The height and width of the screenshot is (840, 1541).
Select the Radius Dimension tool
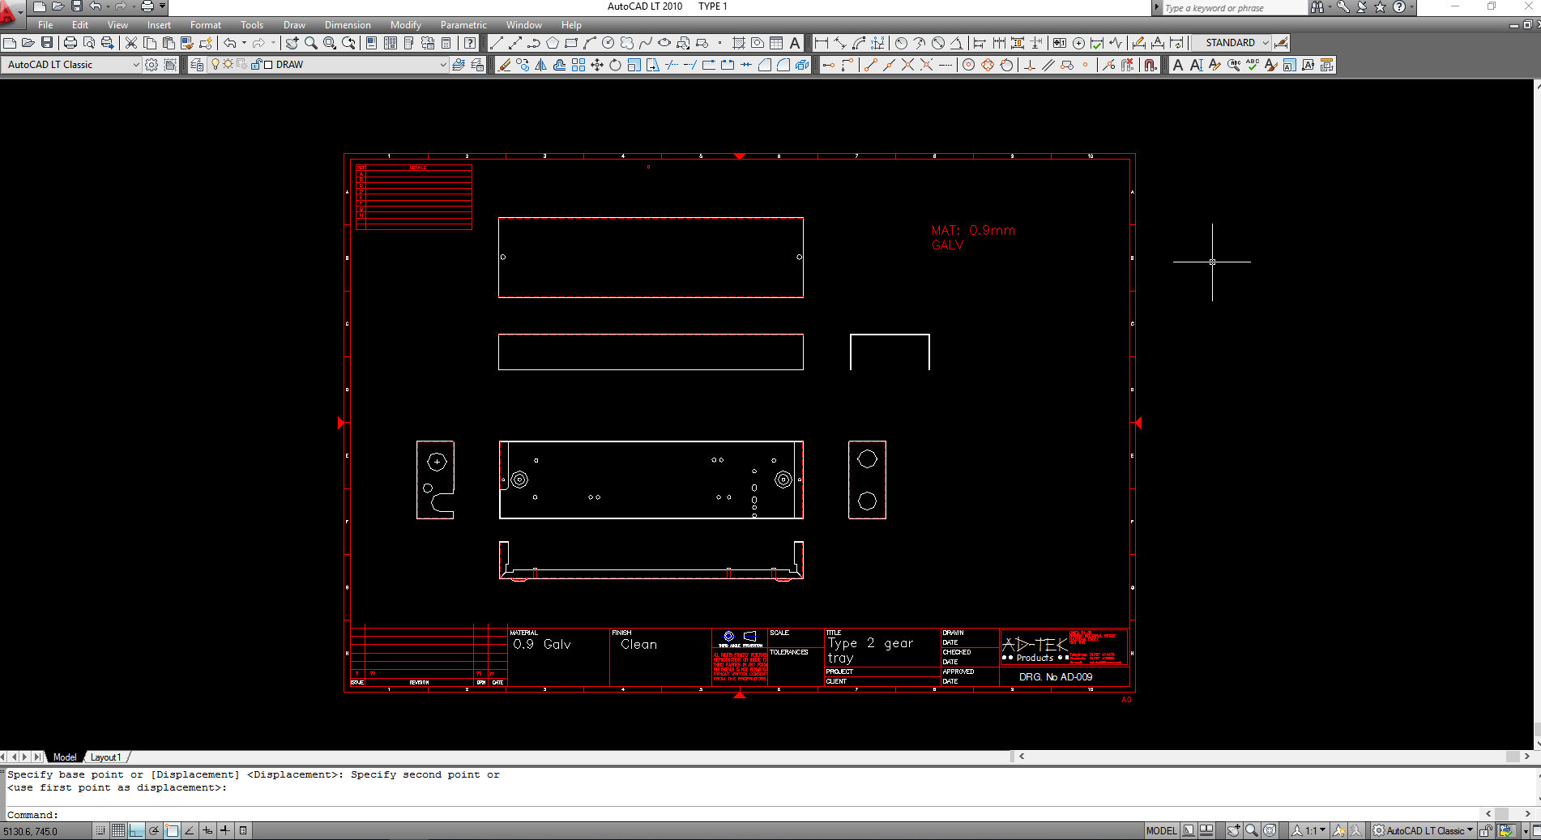pos(901,43)
